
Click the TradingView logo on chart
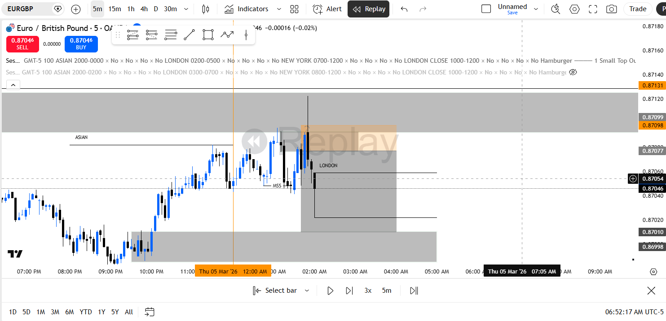pyautogui.click(x=15, y=254)
